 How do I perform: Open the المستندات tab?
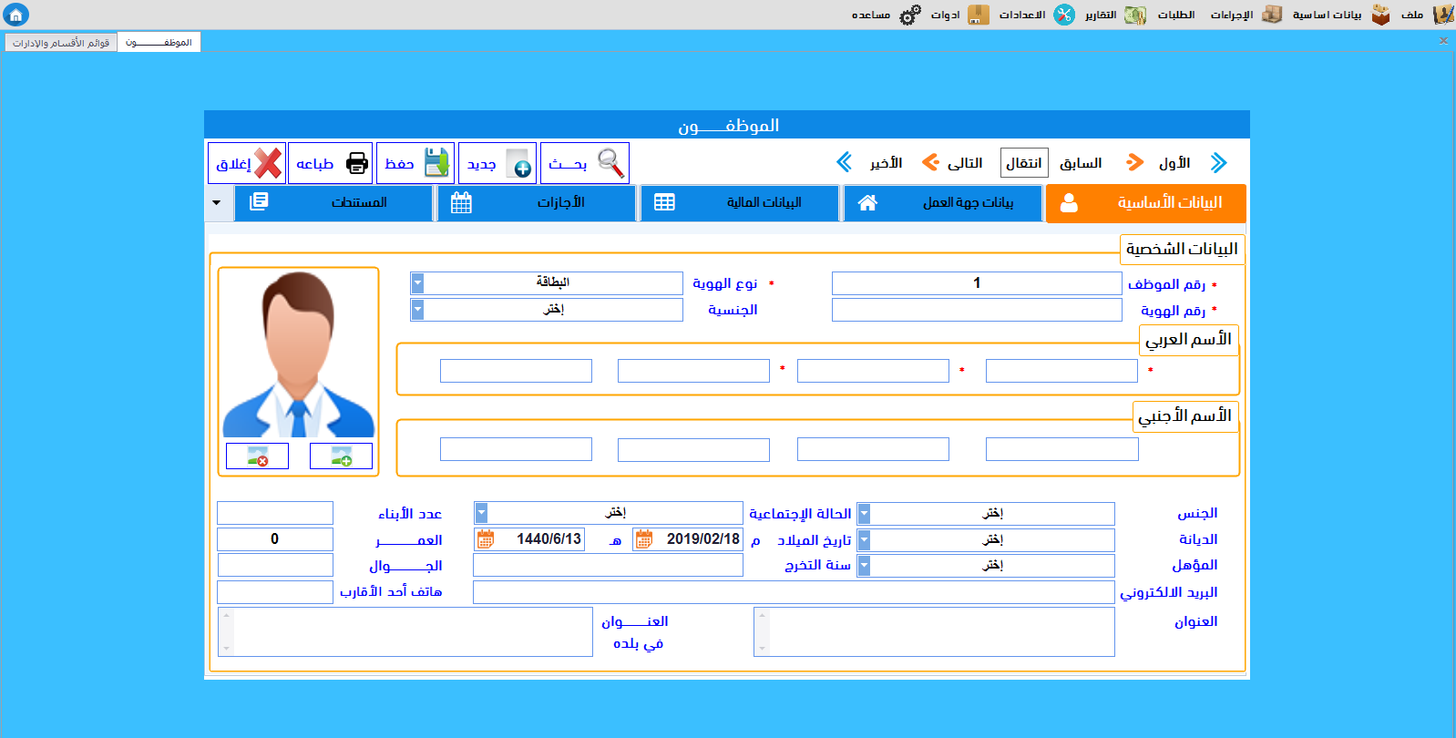coord(333,203)
